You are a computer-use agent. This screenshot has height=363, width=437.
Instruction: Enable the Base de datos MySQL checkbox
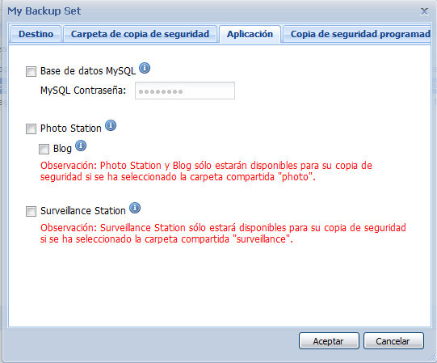pos(31,71)
